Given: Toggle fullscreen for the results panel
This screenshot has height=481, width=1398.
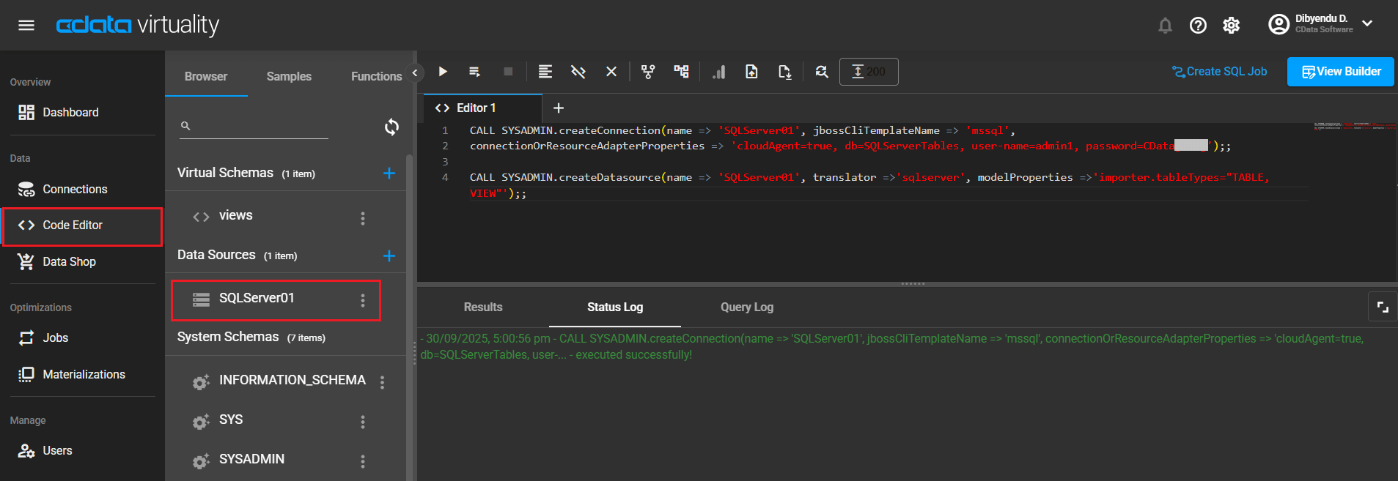Looking at the screenshot, I should (x=1382, y=307).
